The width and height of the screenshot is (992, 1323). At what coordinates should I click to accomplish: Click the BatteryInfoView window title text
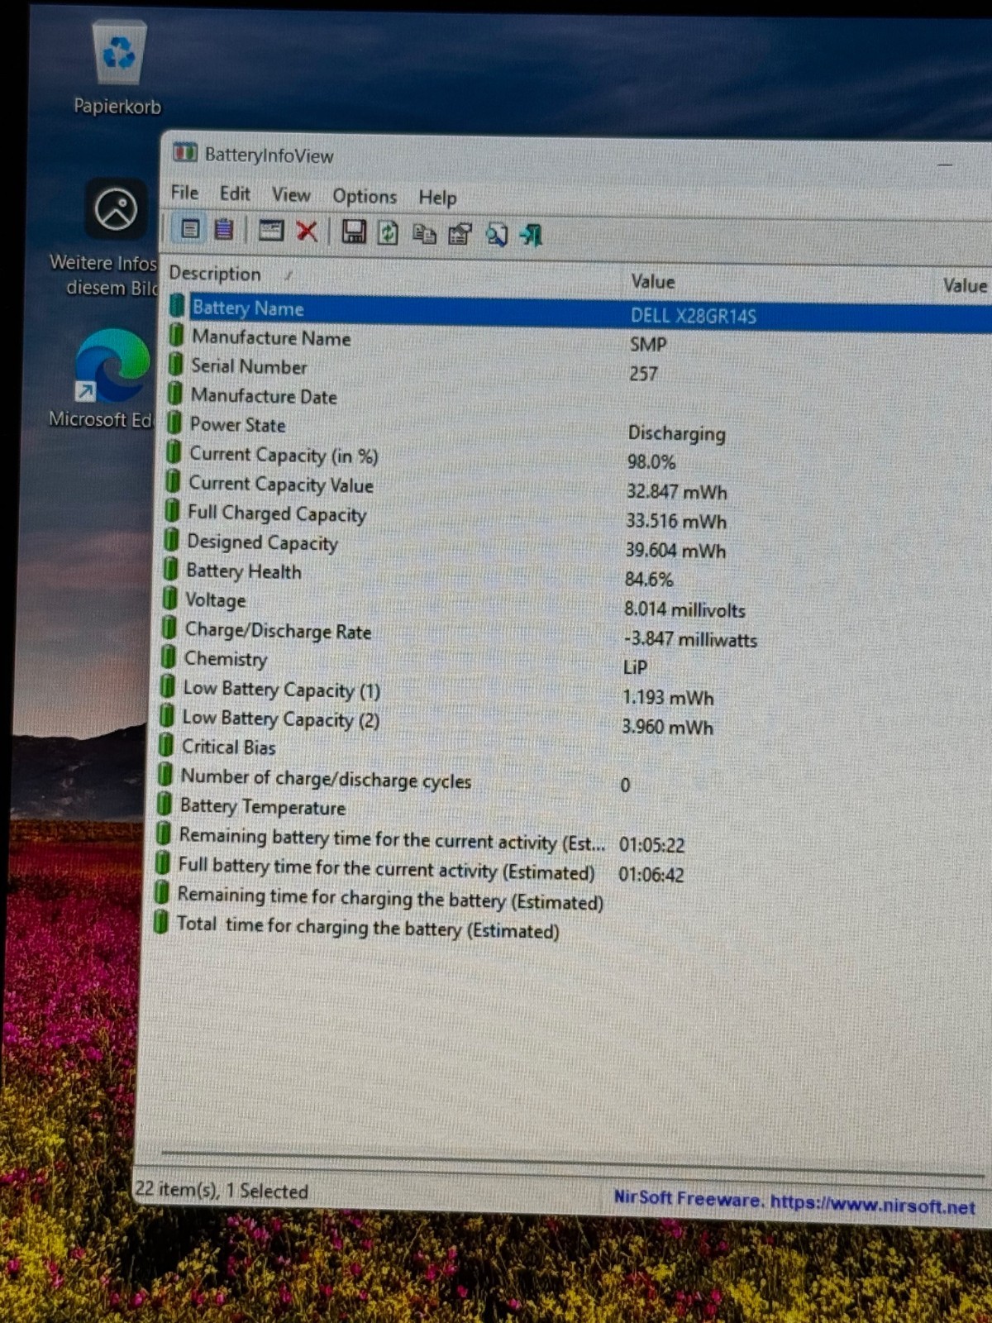pyautogui.click(x=269, y=155)
